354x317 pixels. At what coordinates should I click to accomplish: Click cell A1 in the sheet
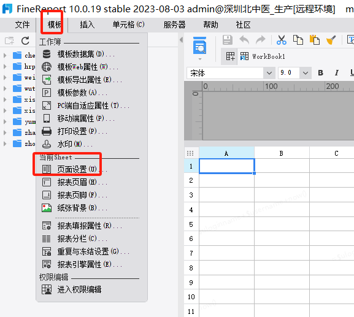point(226,166)
